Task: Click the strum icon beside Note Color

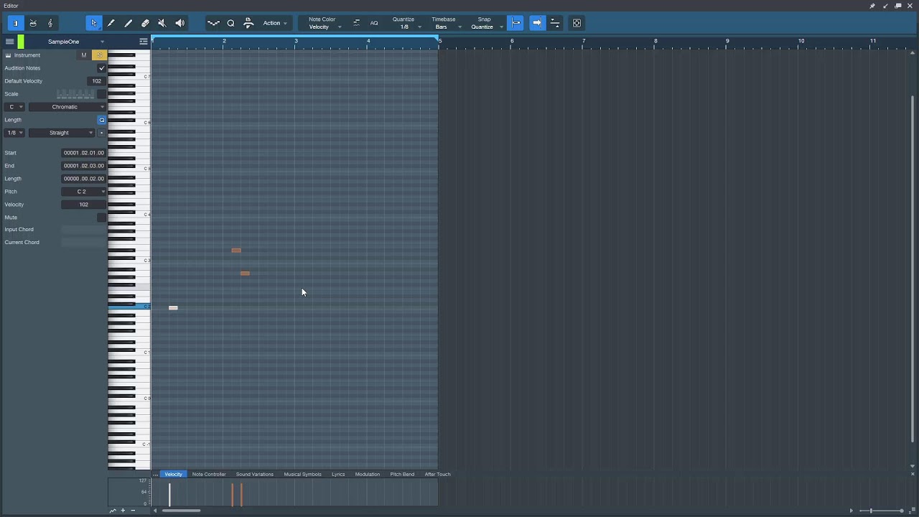Action: pyautogui.click(x=357, y=23)
